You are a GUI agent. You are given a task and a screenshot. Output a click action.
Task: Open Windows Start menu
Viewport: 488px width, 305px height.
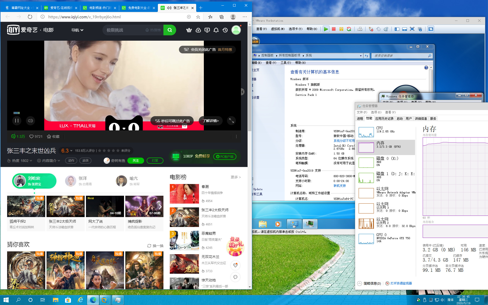click(x=6, y=300)
